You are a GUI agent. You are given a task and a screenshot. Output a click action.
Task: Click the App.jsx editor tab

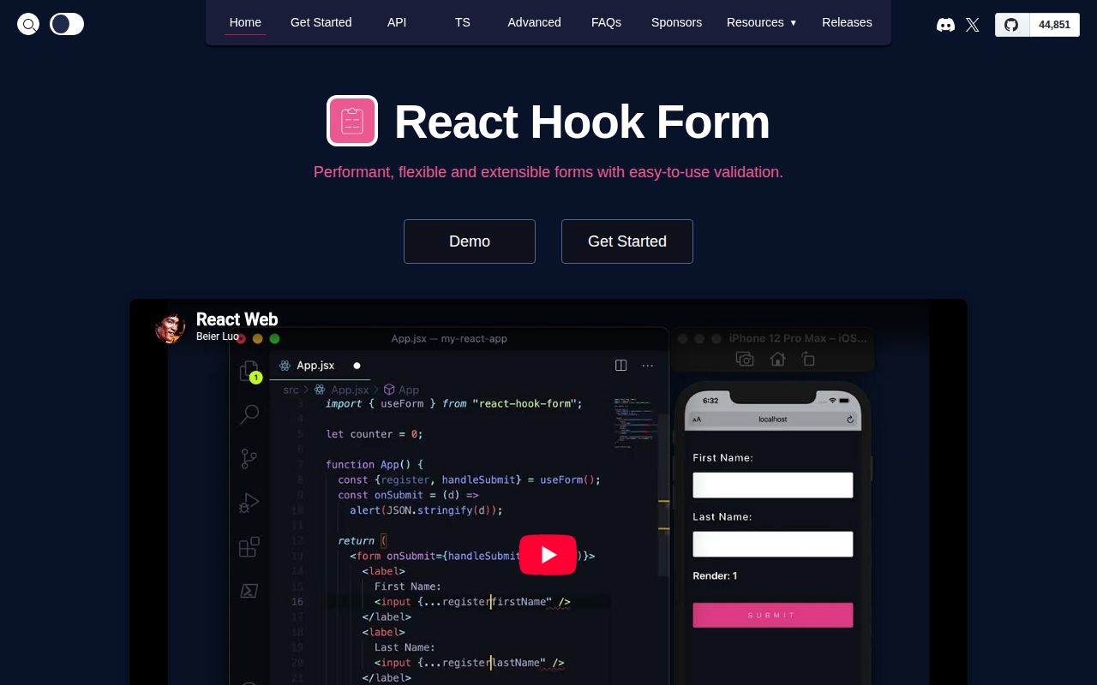tap(315, 366)
